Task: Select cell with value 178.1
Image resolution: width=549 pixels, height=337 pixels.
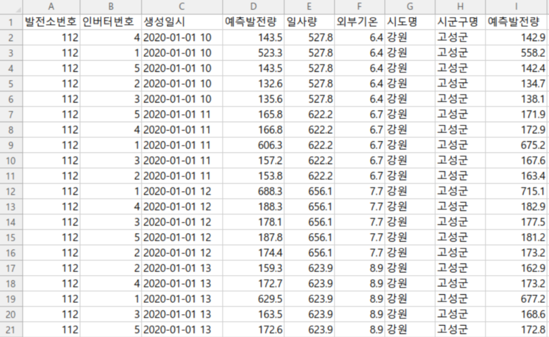Action: click(x=253, y=222)
